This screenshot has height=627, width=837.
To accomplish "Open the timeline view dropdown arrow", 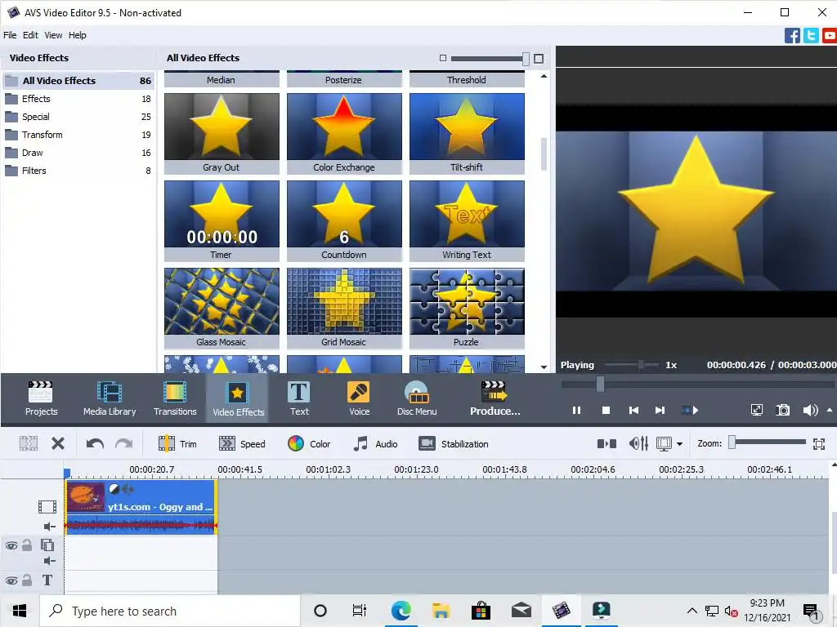I will click(679, 444).
